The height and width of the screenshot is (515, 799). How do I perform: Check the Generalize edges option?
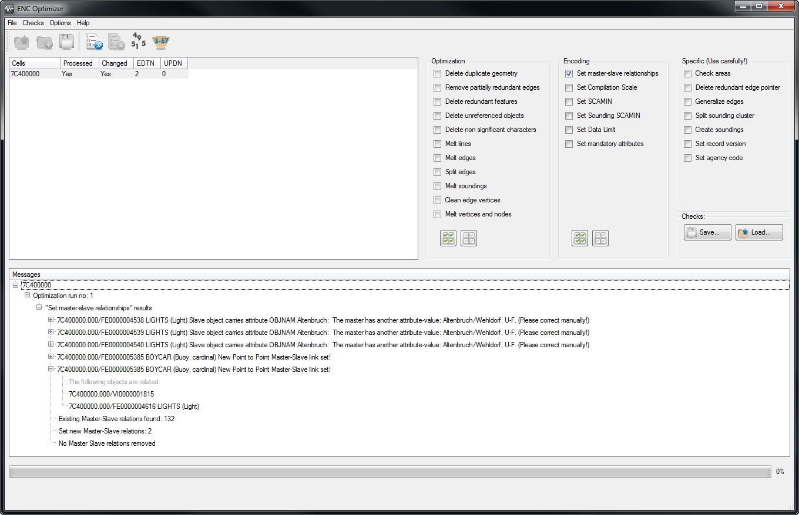pyautogui.click(x=687, y=101)
